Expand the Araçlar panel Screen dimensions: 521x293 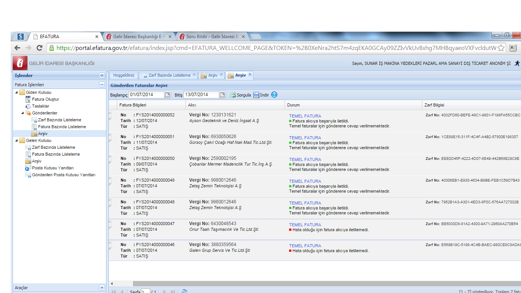click(x=102, y=288)
